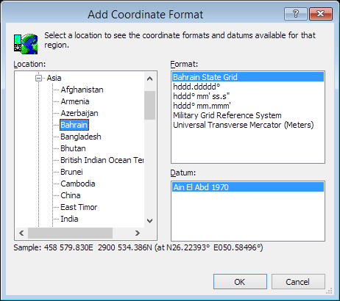
Task: Choose hddd° mm.mmm' format
Action: pyautogui.click(x=248, y=106)
